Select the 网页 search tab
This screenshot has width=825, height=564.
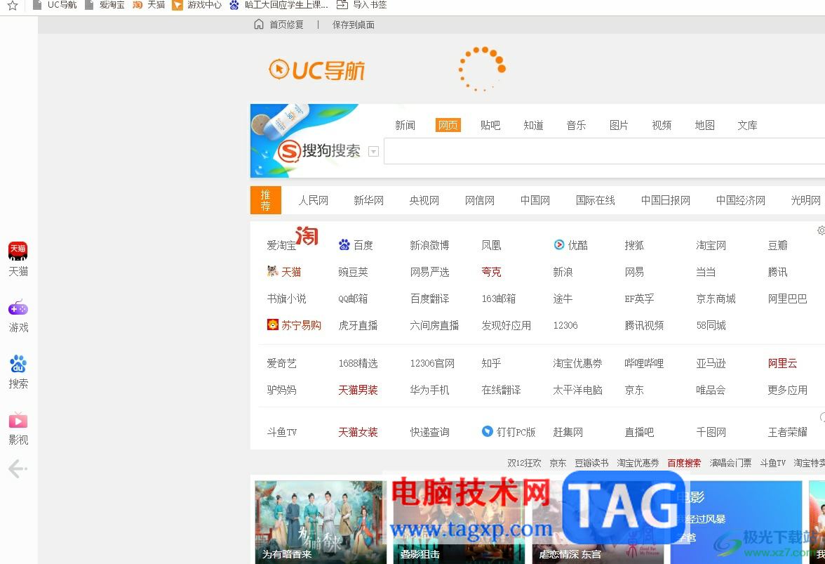[x=448, y=125]
